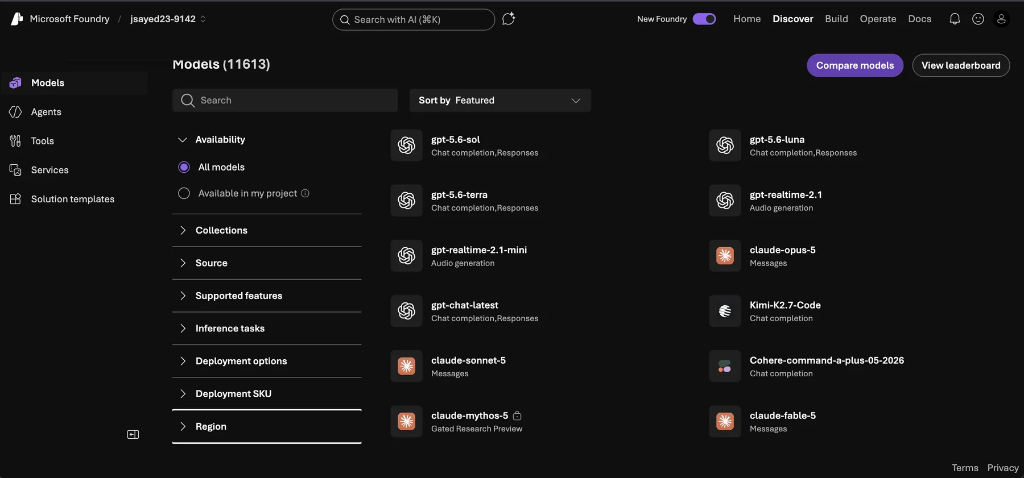
Task: Select Available in my project radio button
Action: click(x=184, y=193)
